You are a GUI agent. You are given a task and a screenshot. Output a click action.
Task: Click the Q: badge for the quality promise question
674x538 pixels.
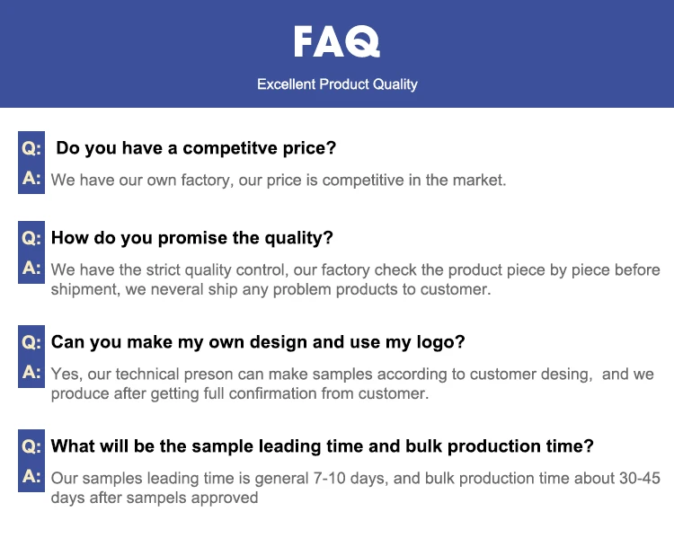[x=31, y=238]
